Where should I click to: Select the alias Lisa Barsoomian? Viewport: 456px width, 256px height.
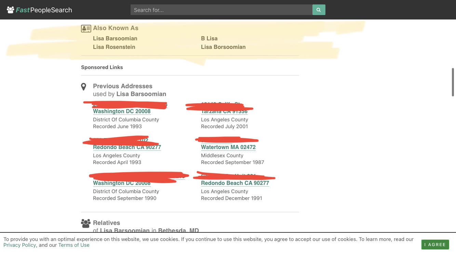pyautogui.click(x=115, y=38)
